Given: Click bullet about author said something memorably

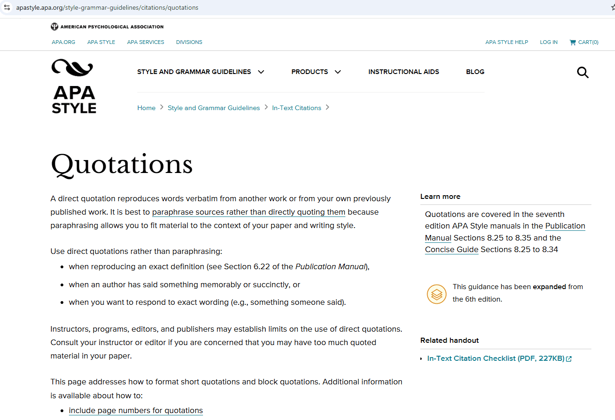Looking at the screenshot, I should [184, 285].
